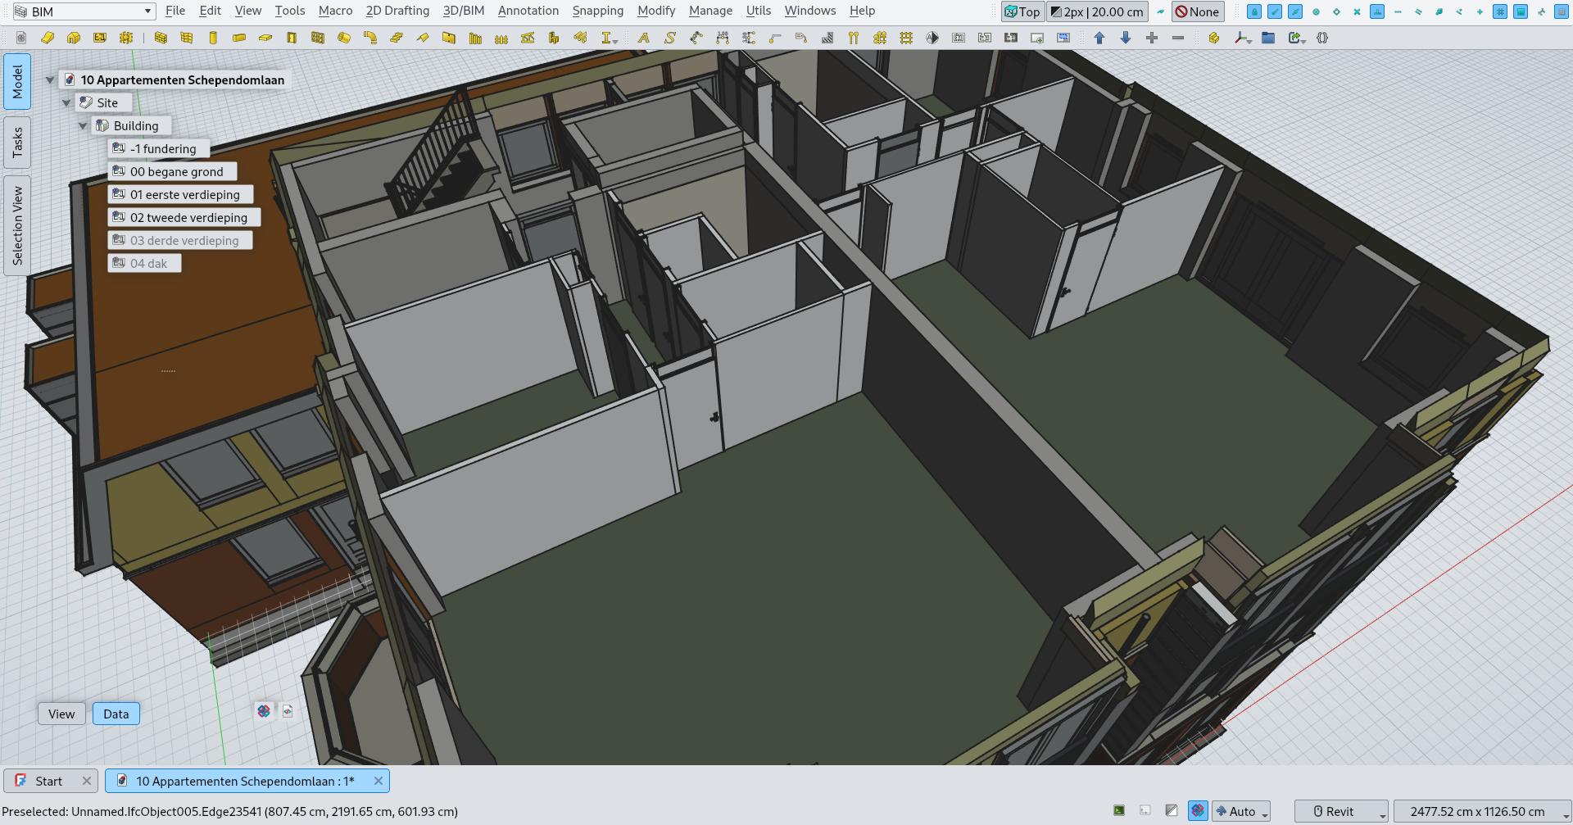The width and height of the screenshot is (1573, 825).
Task: Select the Roof tool
Action: coord(423,38)
